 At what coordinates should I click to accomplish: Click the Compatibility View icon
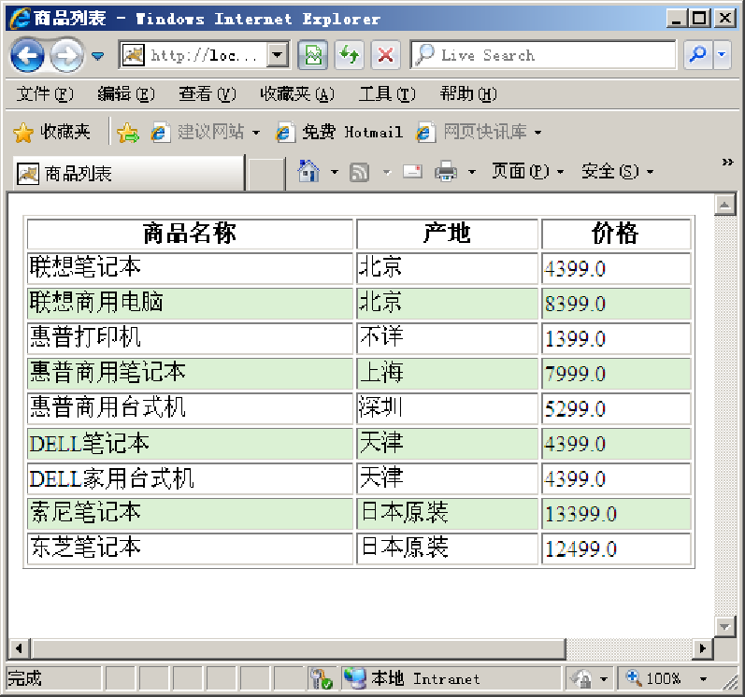point(312,55)
